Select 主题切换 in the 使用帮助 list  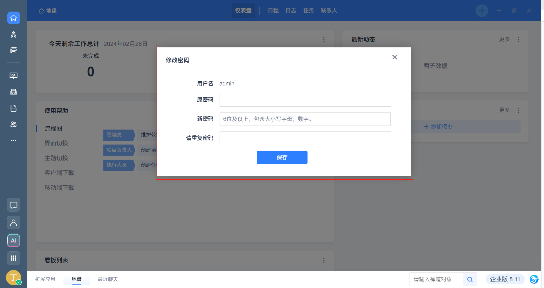[x=56, y=158]
